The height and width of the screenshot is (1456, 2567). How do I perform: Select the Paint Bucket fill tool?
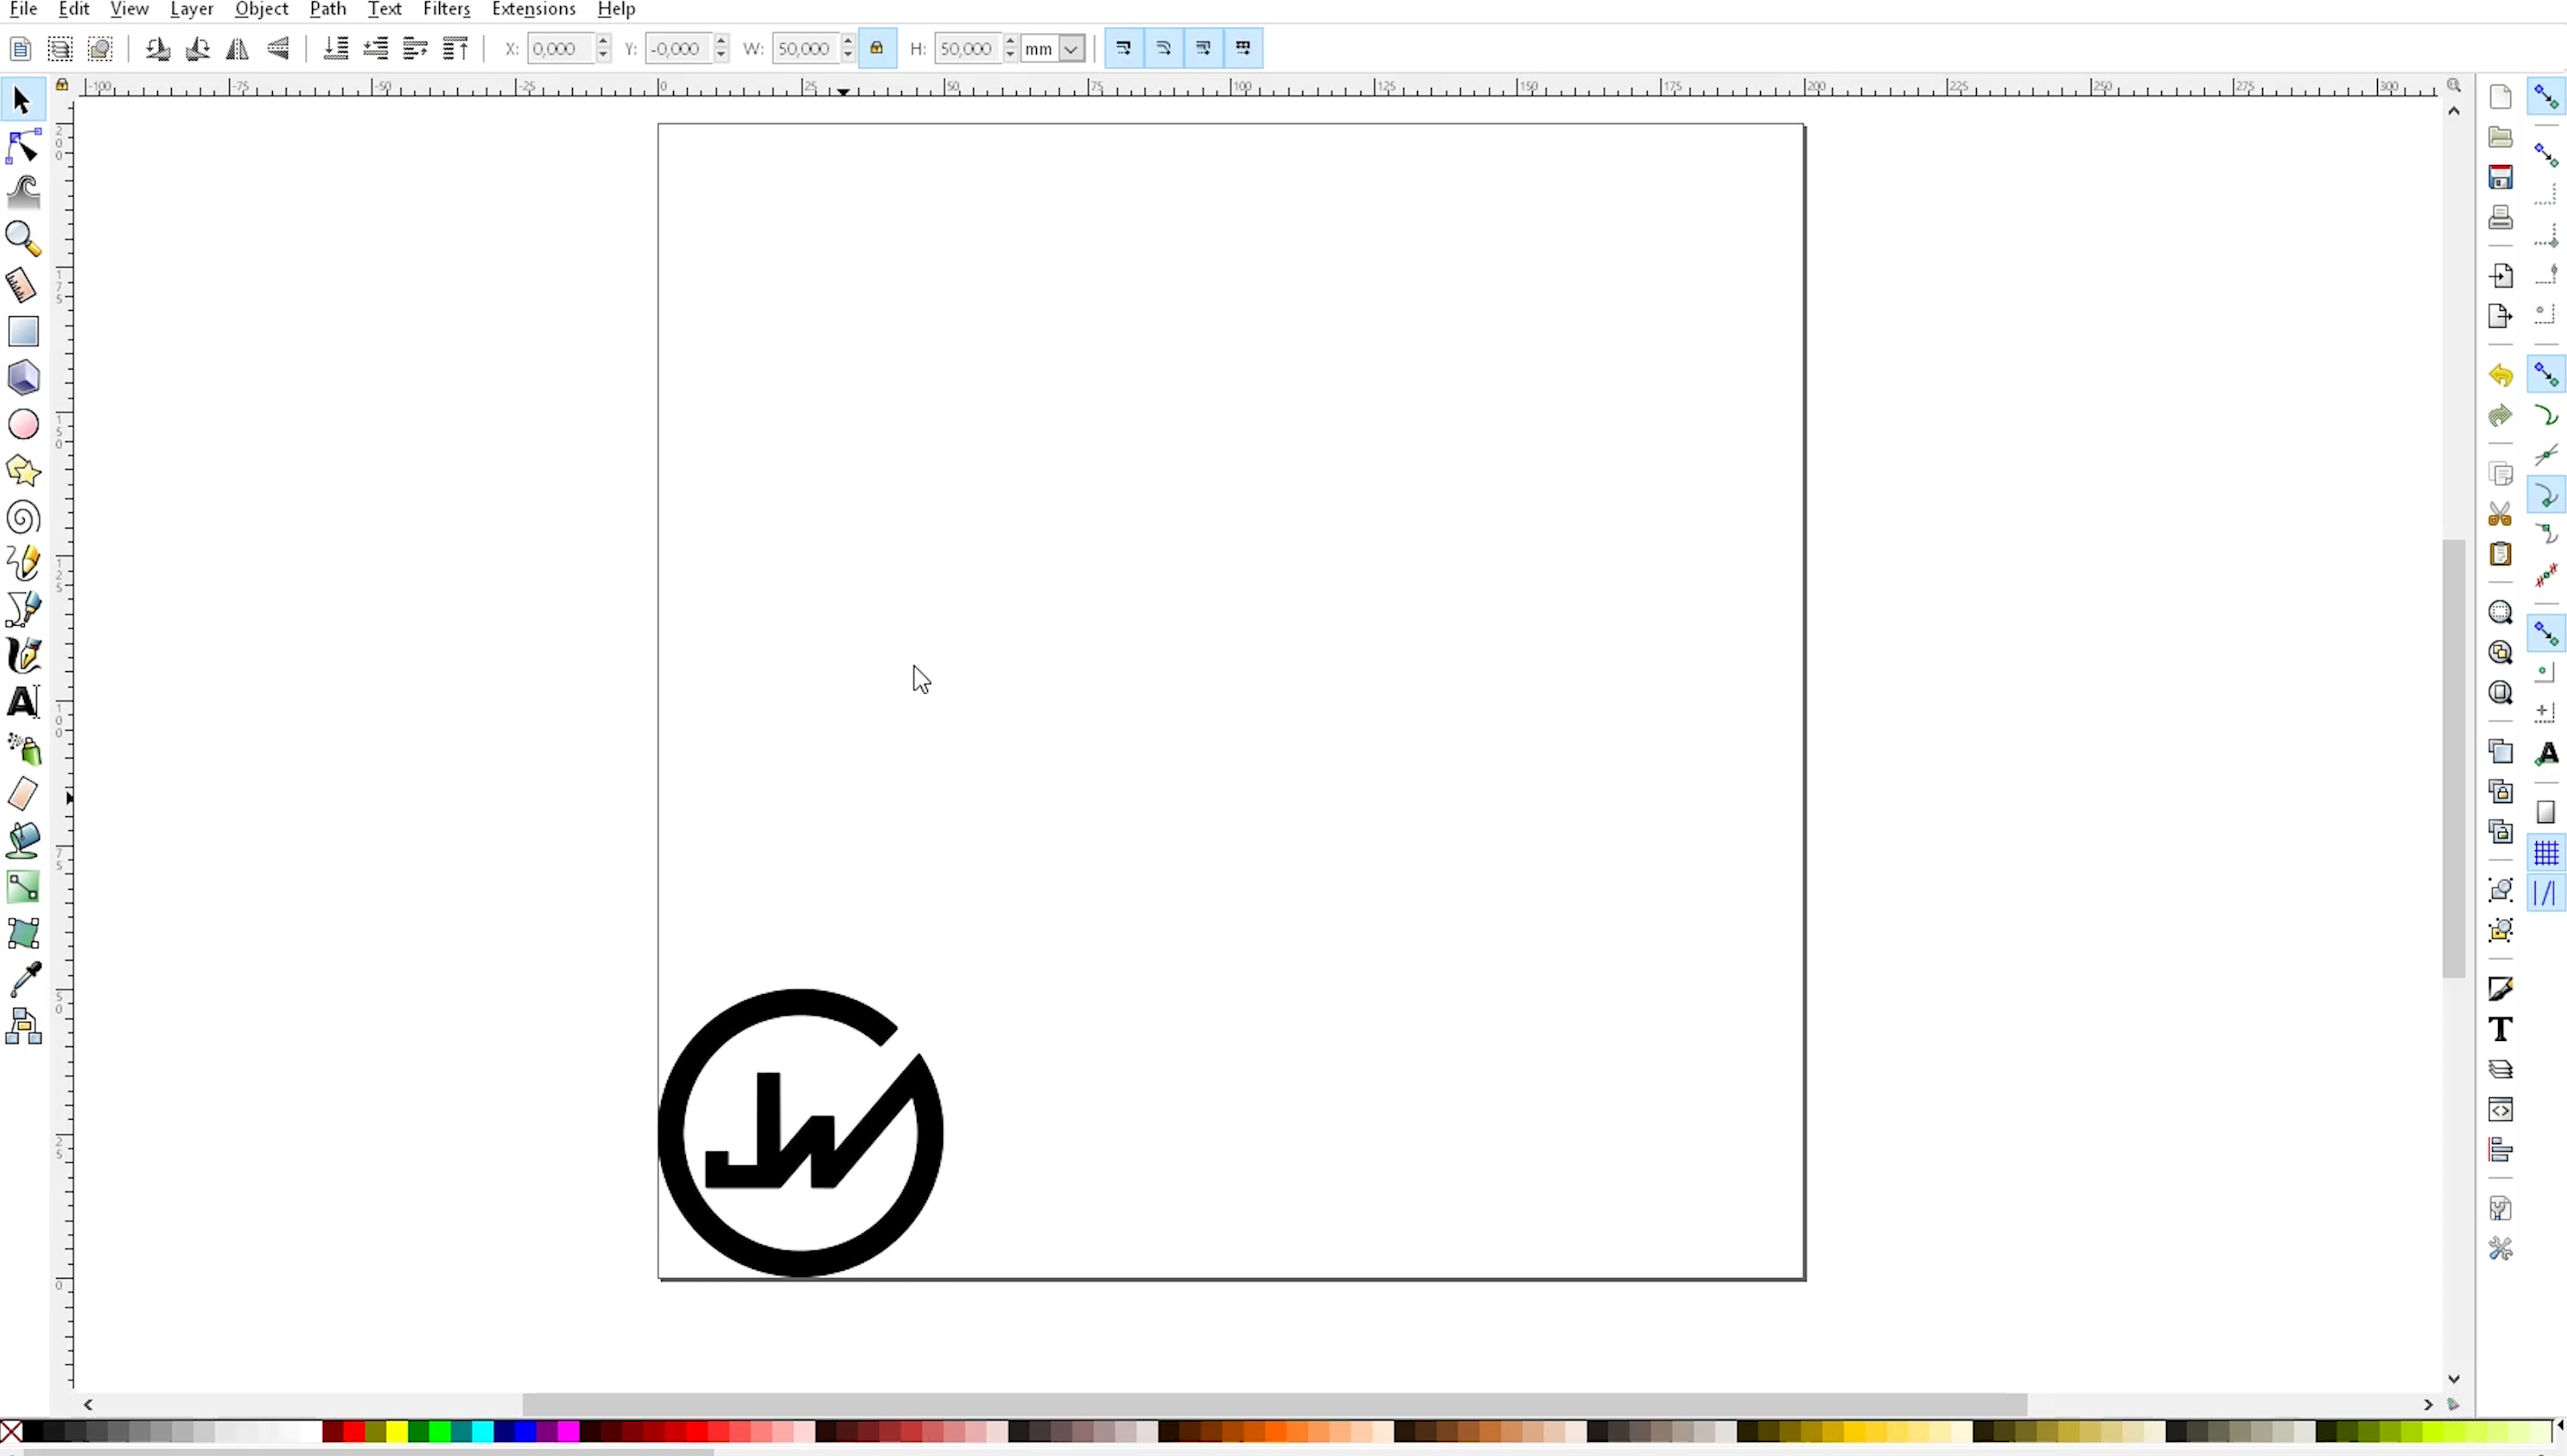(x=22, y=841)
